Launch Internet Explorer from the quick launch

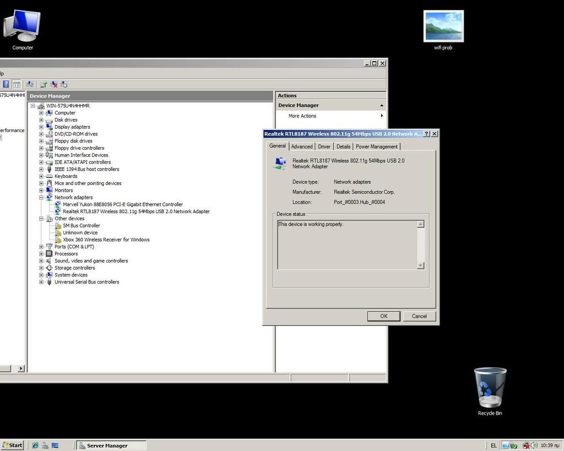pos(35,445)
